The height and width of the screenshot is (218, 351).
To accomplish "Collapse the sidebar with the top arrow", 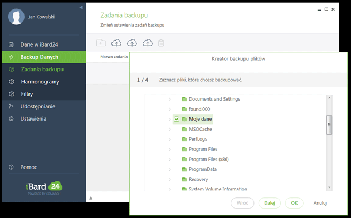I will click(81, 8).
